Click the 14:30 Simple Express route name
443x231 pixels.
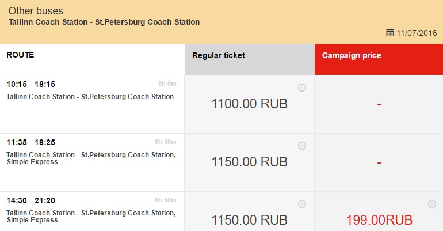click(x=91, y=217)
